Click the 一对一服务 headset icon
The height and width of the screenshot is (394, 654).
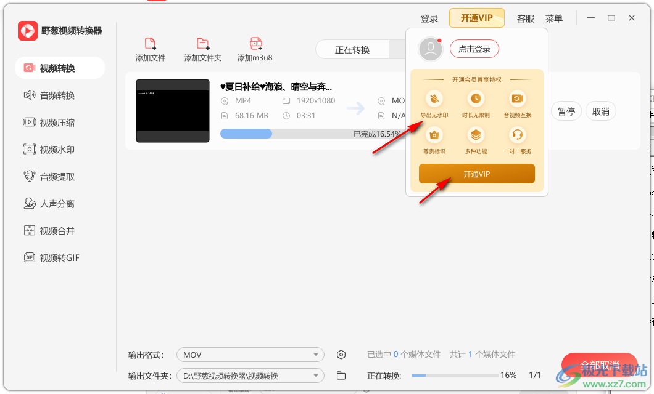(518, 135)
